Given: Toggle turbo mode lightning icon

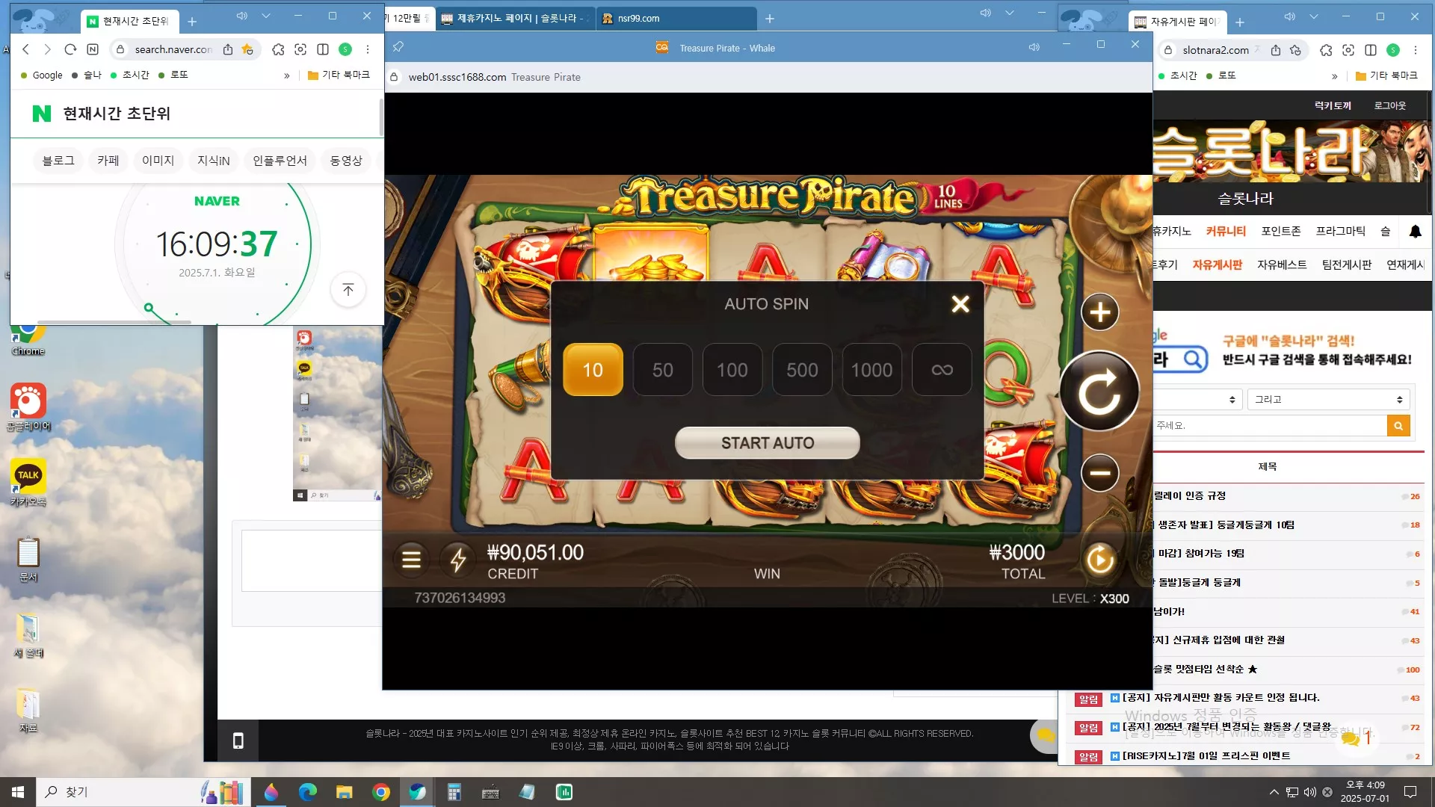Looking at the screenshot, I should coord(458,560).
